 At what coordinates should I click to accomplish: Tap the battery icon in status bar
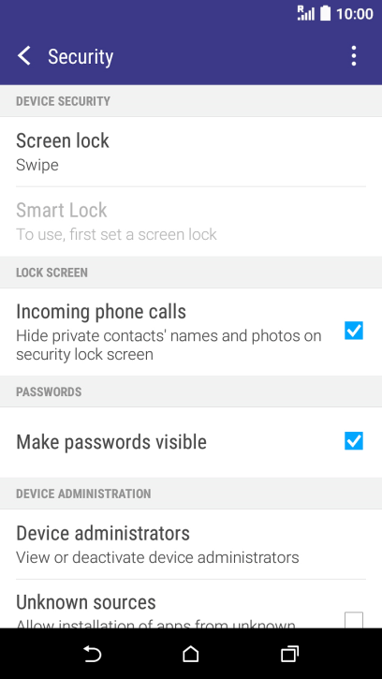pos(325,13)
